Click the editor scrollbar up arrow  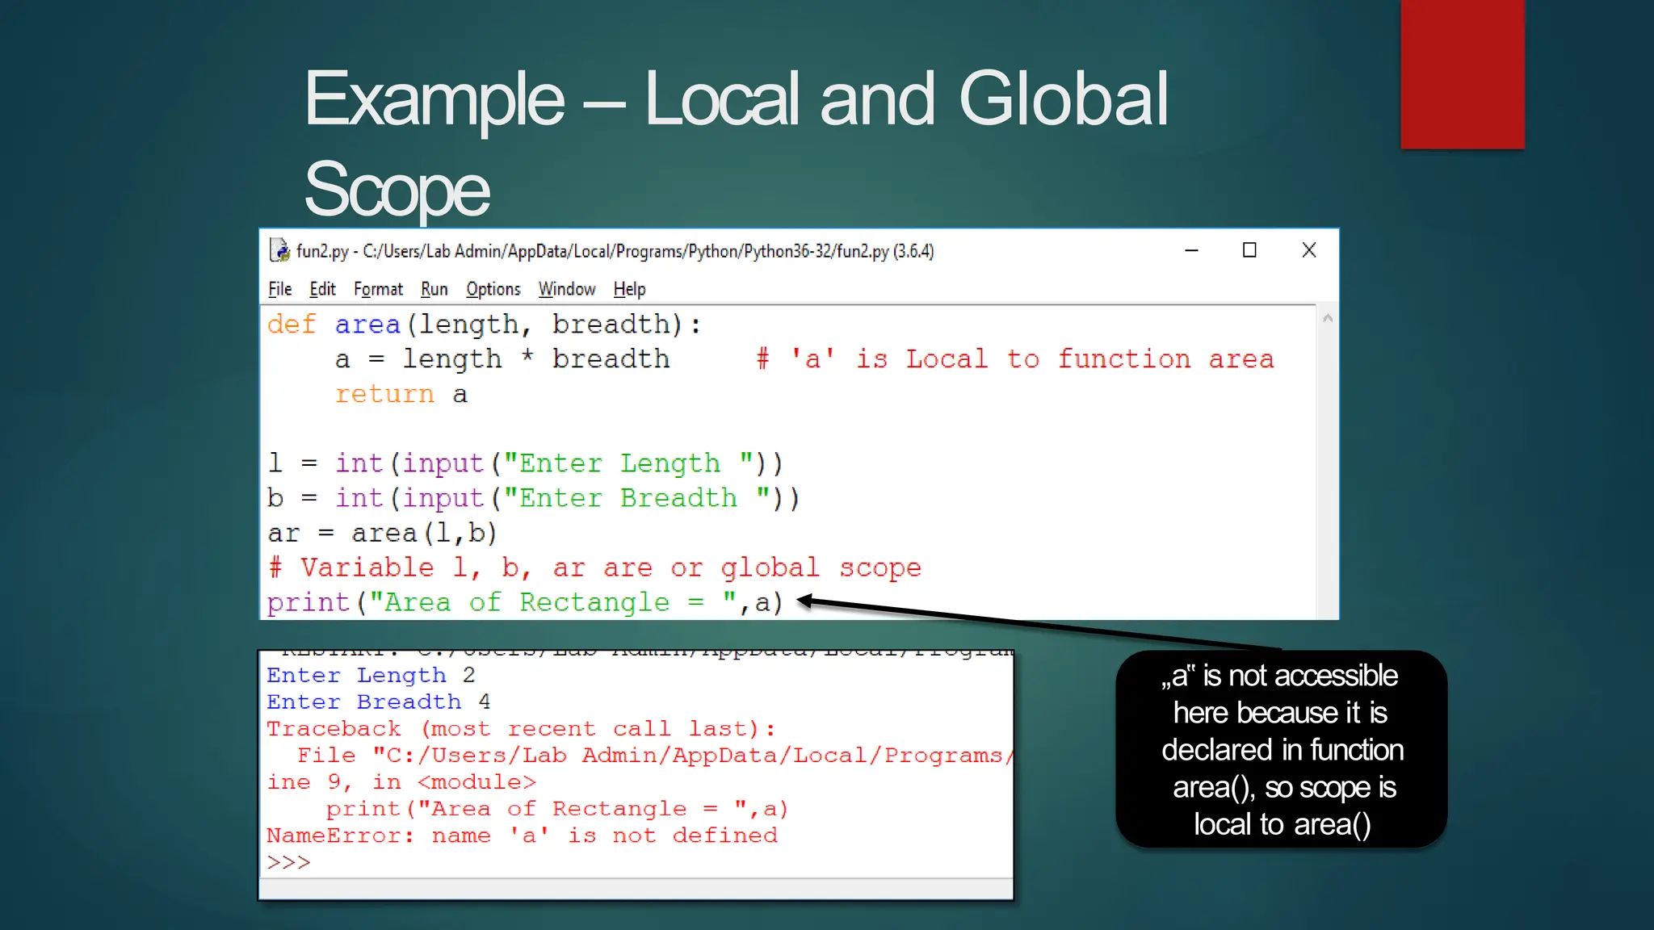[1327, 319]
